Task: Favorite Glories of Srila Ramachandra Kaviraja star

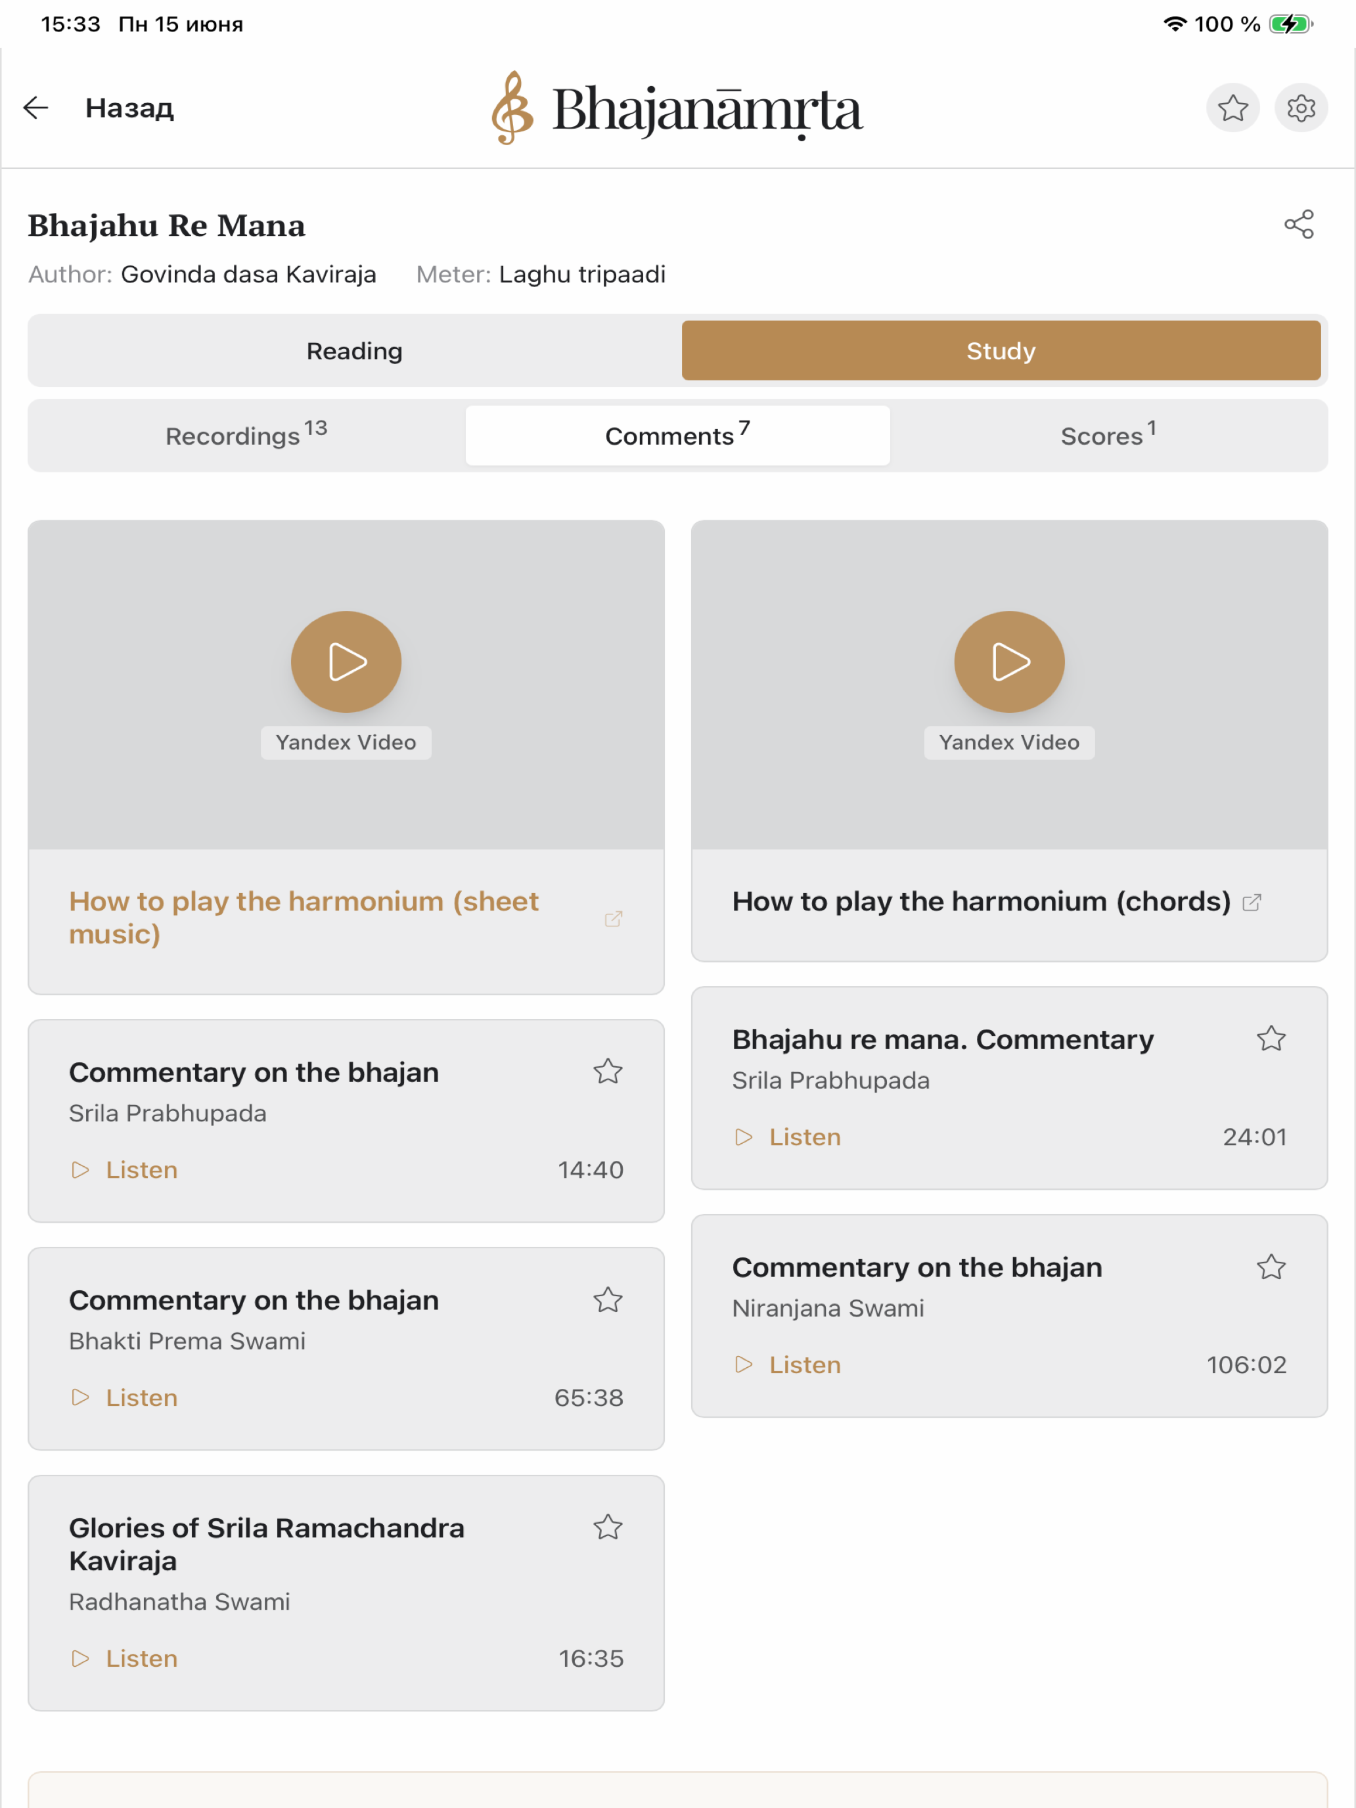Action: 607,1527
